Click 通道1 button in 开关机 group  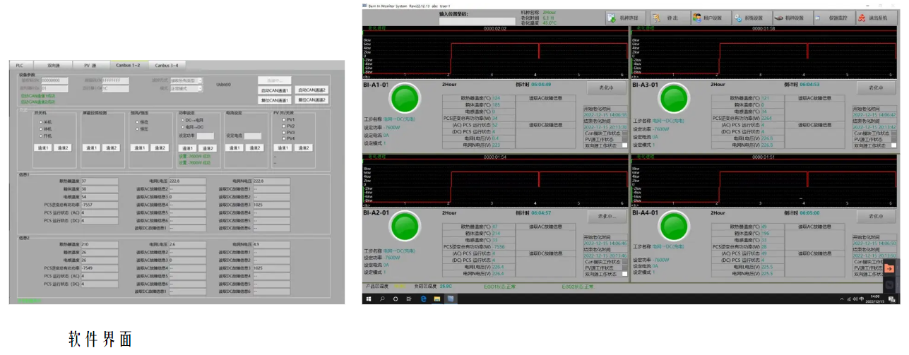click(x=43, y=148)
